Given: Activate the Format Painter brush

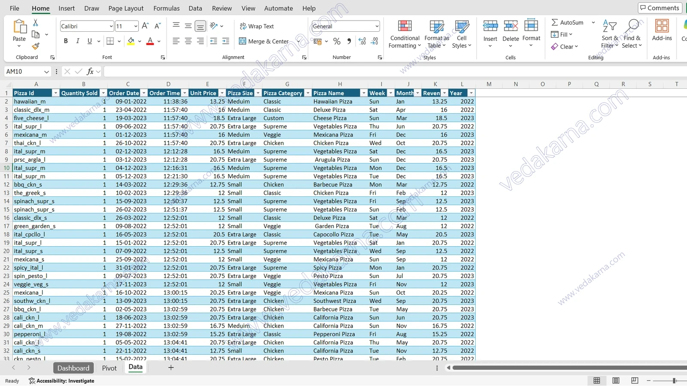Looking at the screenshot, I should pos(36,46).
